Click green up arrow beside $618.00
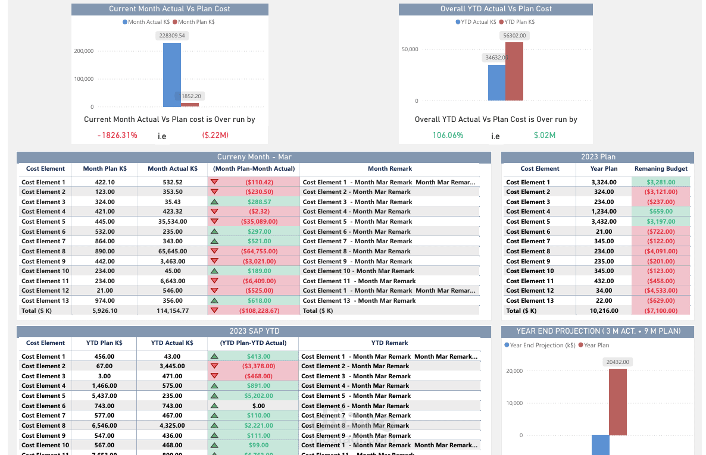The width and height of the screenshot is (706, 455). click(x=214, y=300)
